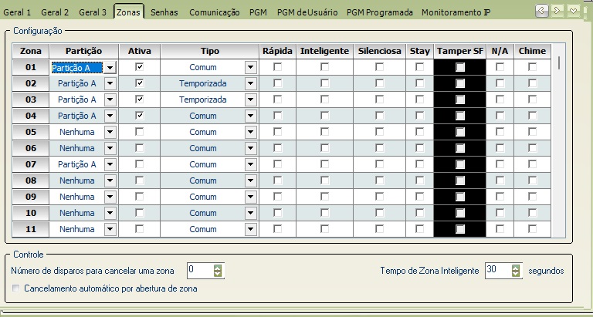Click the Tamper SF column header
Screen dimensions: 593x317
coord(460,51)
